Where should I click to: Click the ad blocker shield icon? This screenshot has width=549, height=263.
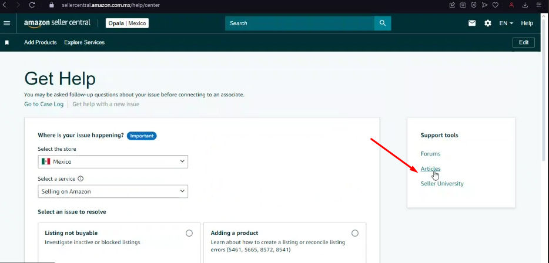473,5
